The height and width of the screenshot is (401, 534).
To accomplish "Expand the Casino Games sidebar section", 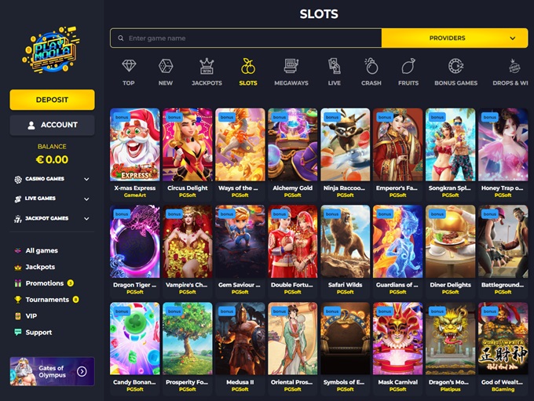I will [x=52, y=179].
